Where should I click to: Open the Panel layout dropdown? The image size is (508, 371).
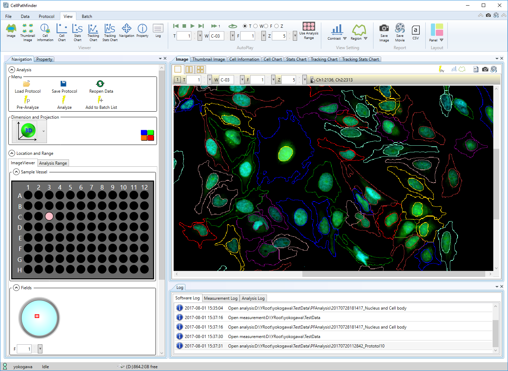tap(441, 40)
